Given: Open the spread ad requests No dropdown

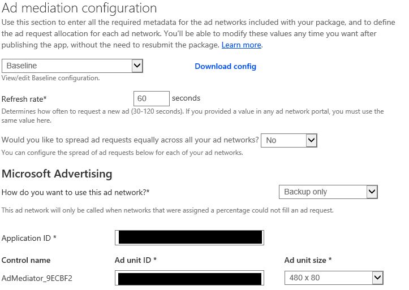Looking at the screenshot, I should click(x=289, y=140).
